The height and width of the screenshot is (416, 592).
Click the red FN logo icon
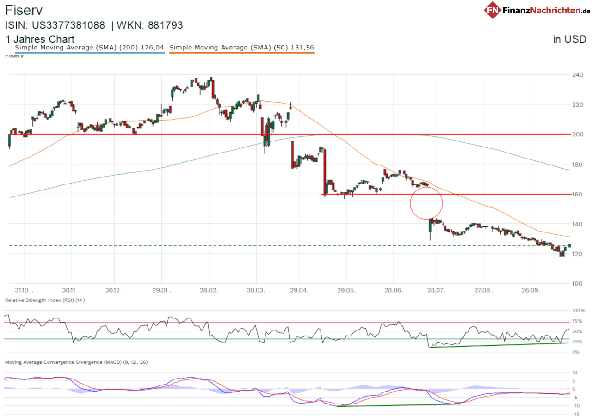[x=493, y=10]
